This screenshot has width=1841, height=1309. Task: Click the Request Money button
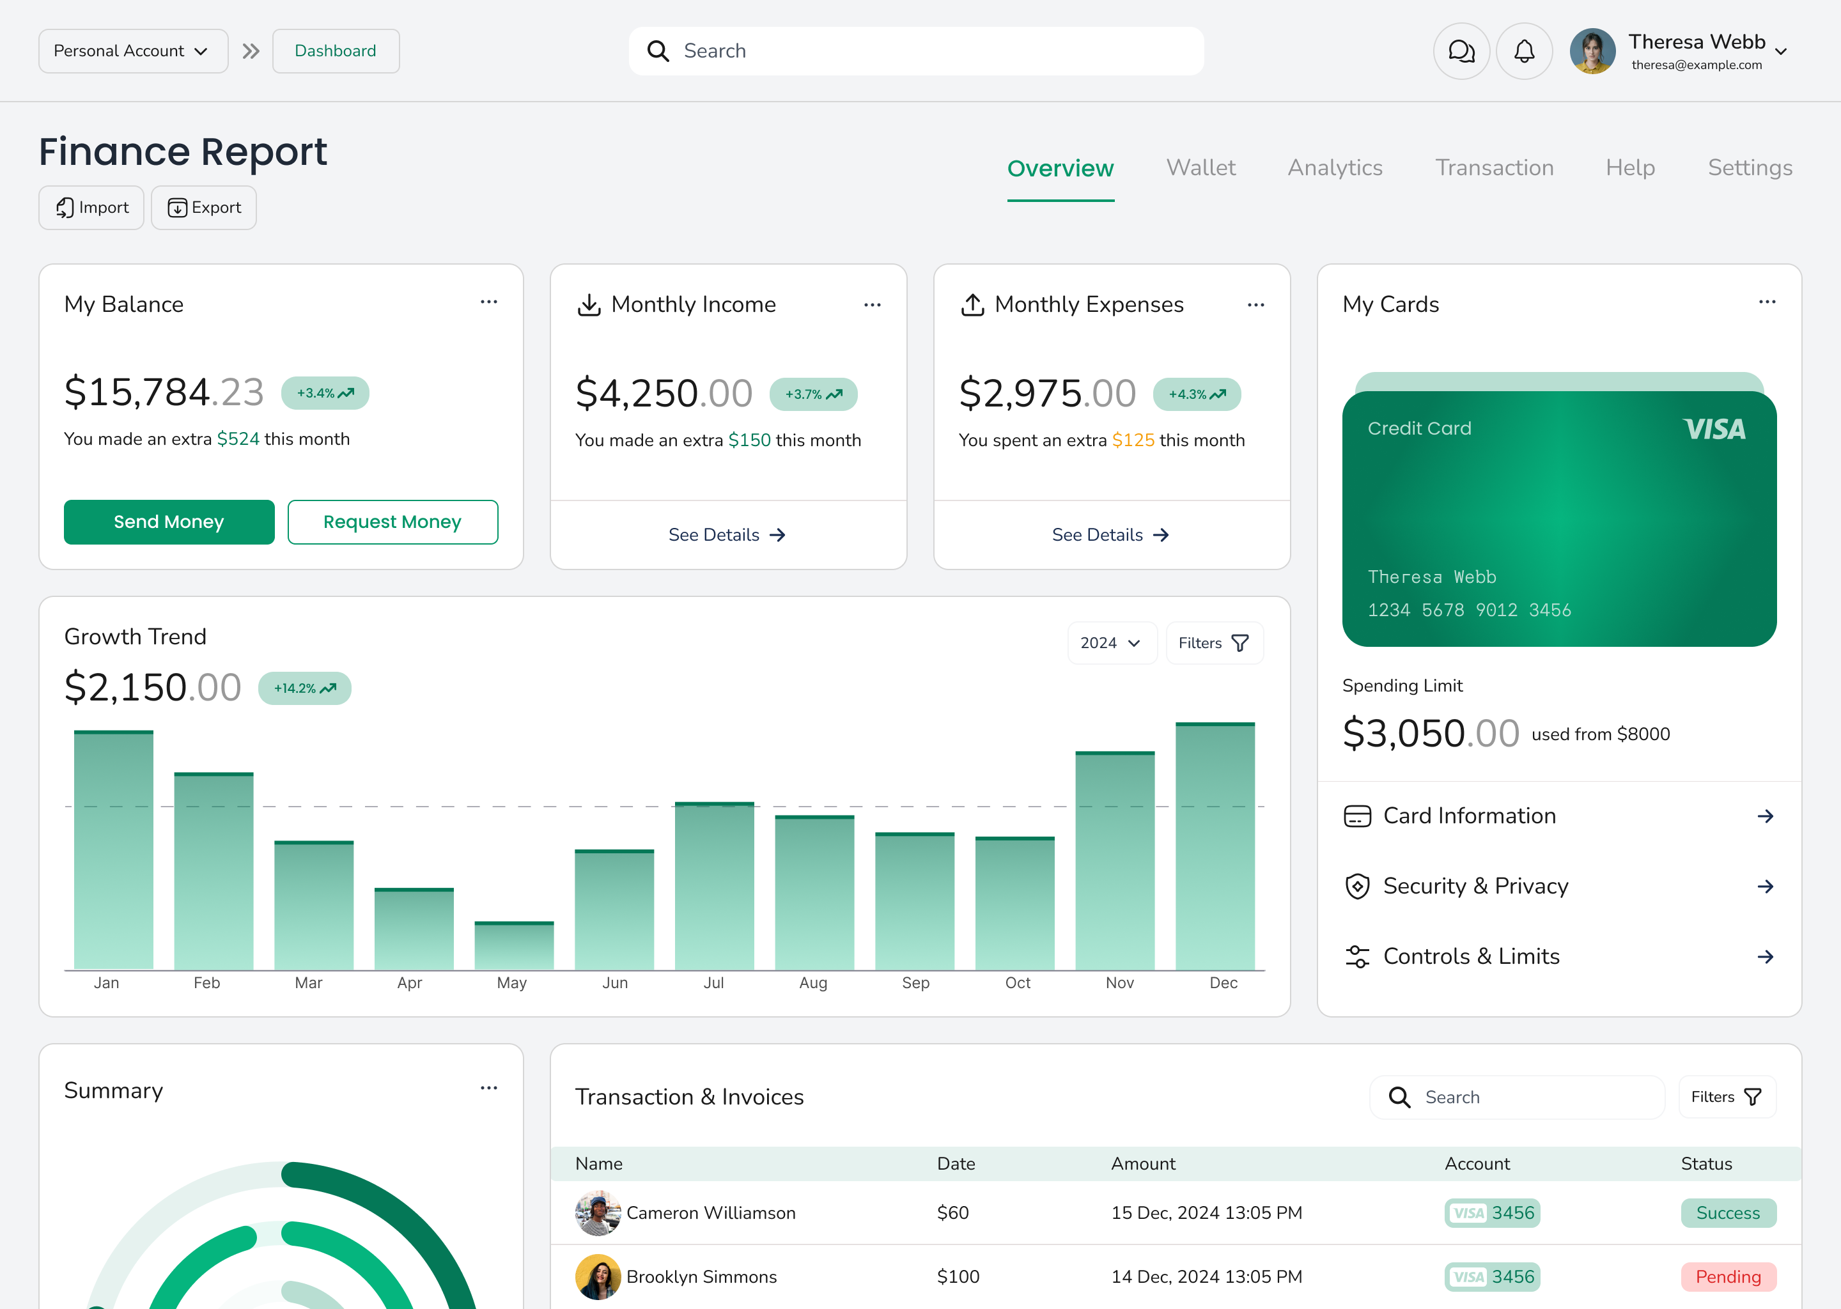click(x=392, y=522)
